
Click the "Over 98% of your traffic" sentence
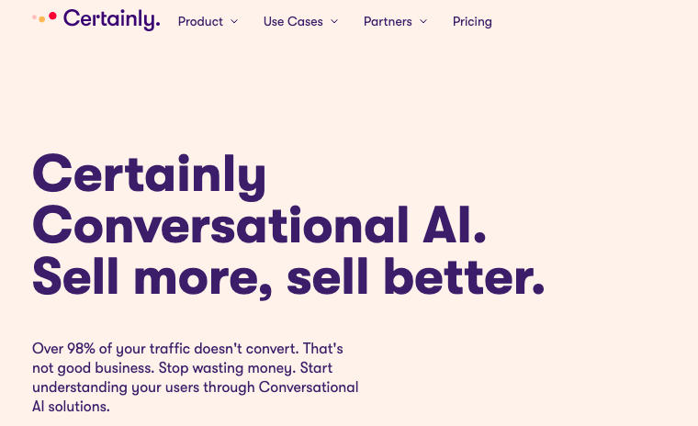(165, 349)
